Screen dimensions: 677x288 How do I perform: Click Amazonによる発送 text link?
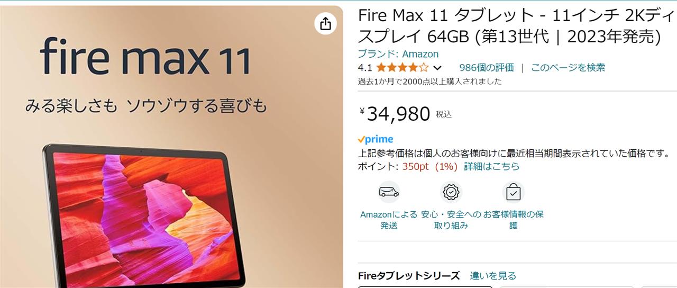tap(389, 220)
